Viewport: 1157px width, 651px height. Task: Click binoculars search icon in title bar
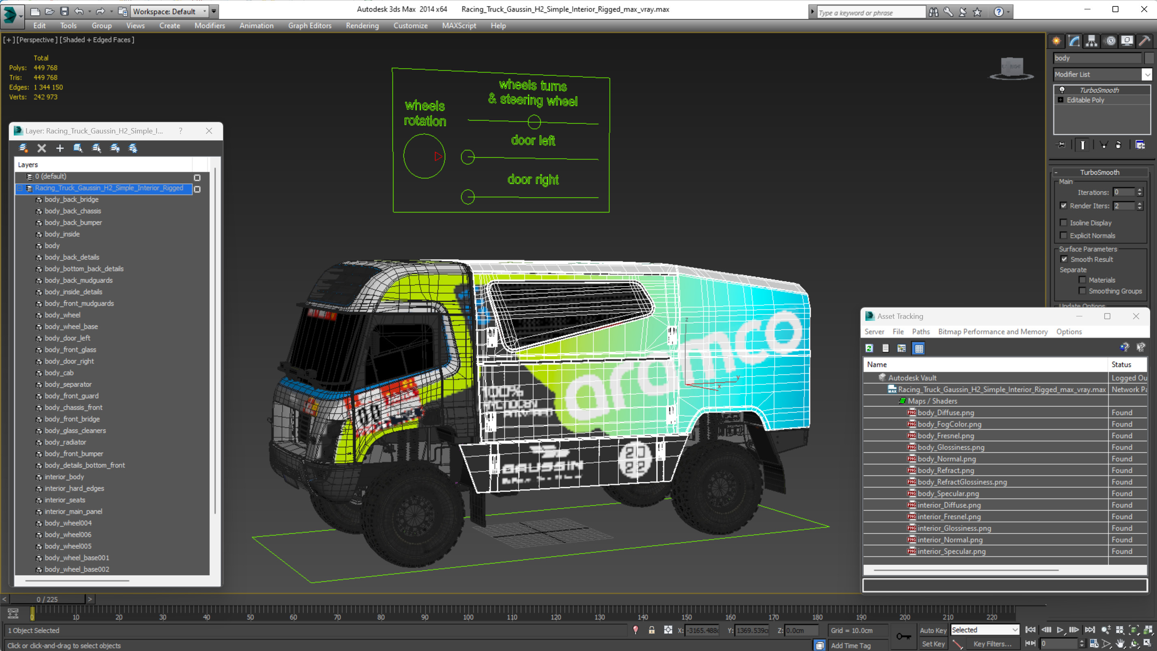pos(934,12)
